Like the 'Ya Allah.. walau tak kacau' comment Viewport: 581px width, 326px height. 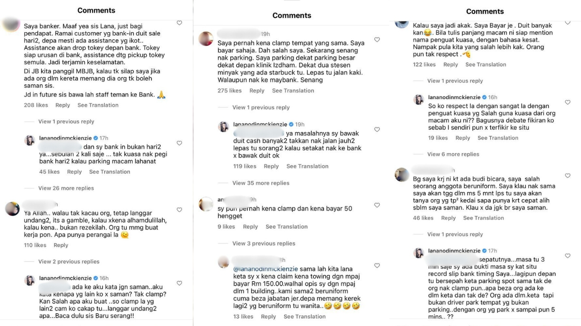point(179,210)
